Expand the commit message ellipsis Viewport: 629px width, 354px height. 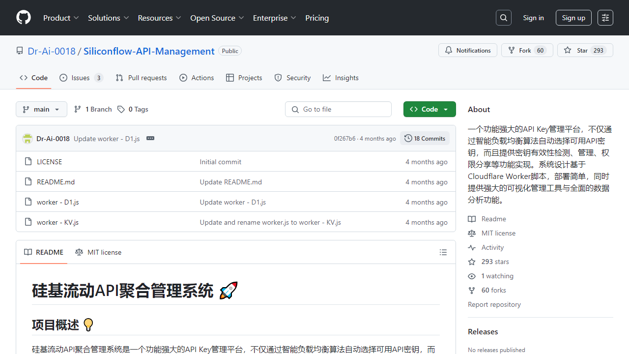click(x=150, y=138)
